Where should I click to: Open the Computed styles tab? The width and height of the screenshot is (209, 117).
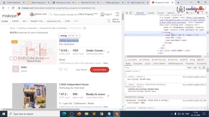137,64
